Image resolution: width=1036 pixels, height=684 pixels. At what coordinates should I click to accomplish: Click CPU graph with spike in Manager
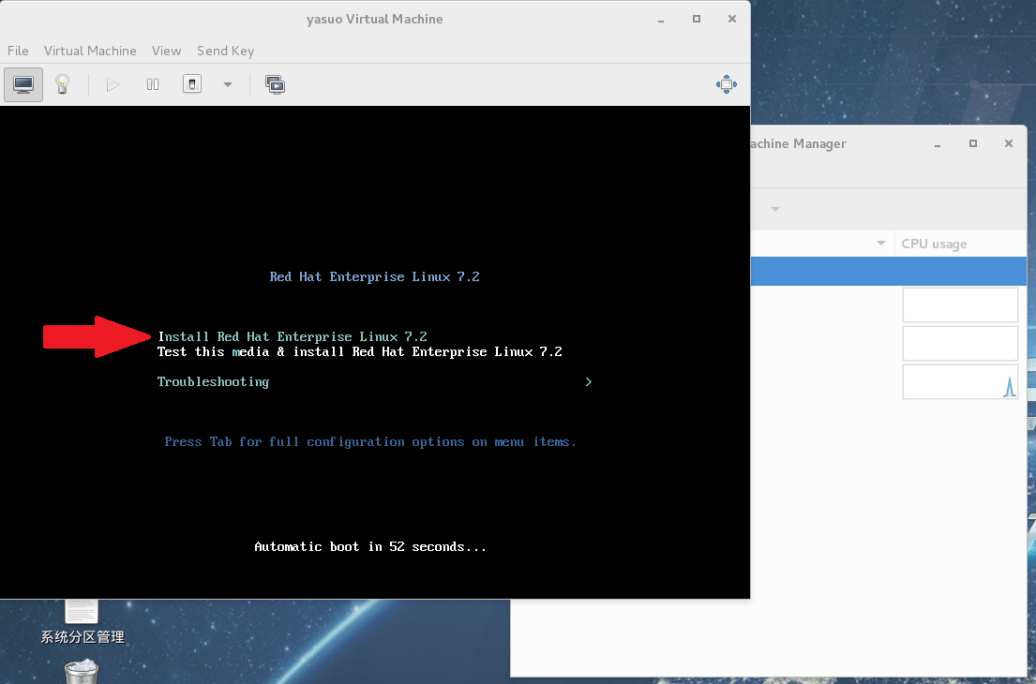click(960, 381)
